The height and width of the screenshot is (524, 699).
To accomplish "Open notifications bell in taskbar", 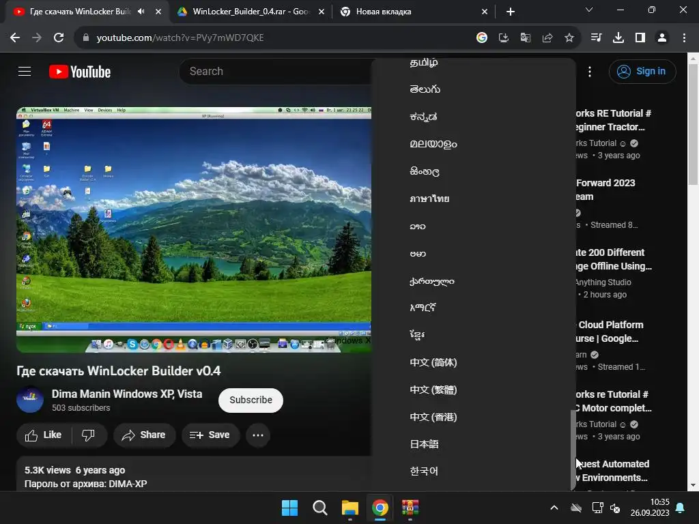I will (681, 508).
